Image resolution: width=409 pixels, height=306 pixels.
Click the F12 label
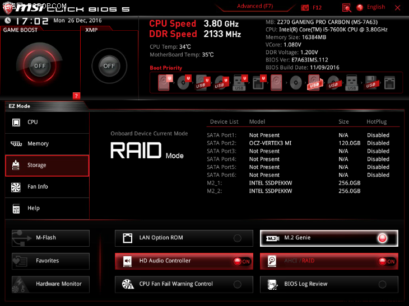point(317,8)
